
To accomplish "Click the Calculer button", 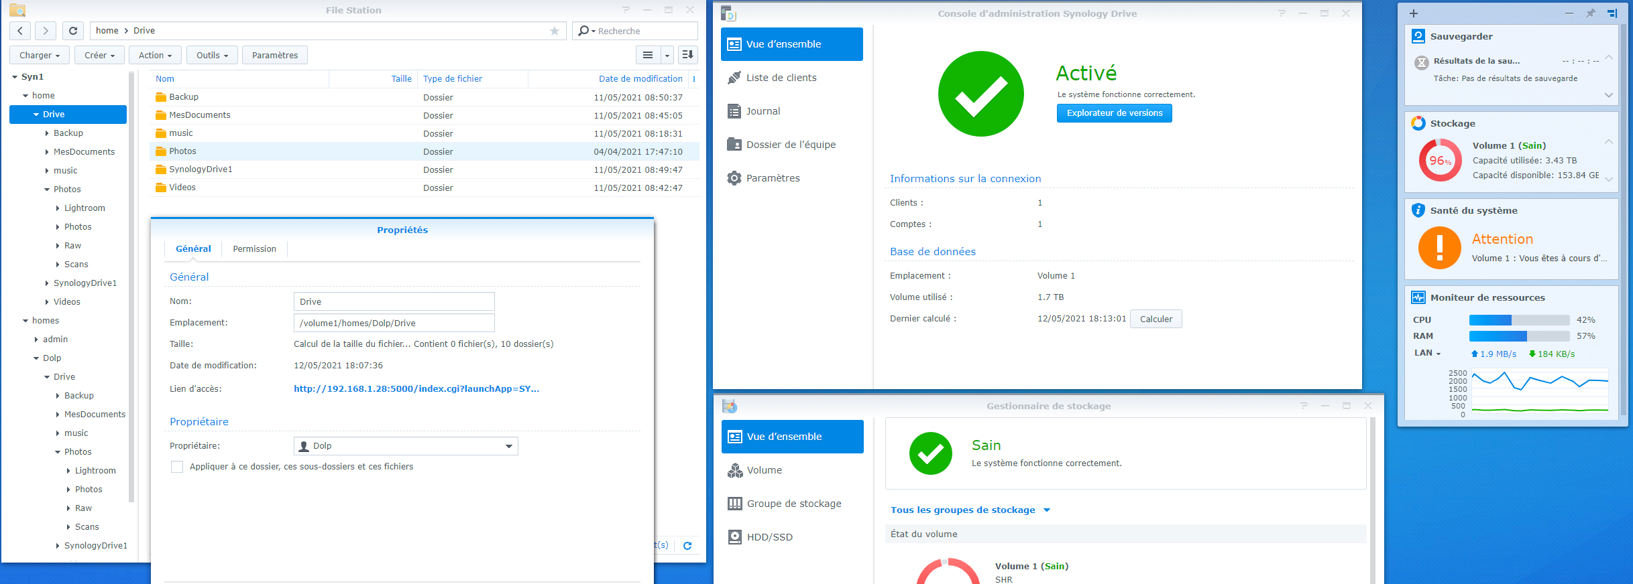I will (1156, 319).
